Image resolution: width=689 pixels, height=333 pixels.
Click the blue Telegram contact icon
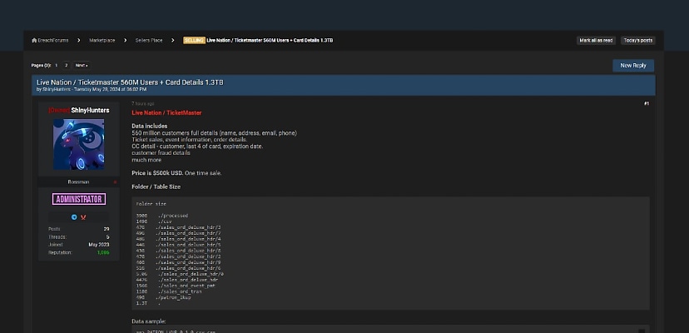coord(74,217)
